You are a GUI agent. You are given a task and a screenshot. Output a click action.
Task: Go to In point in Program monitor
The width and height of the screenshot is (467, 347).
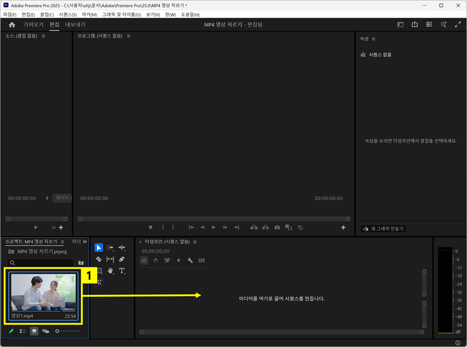191,228
